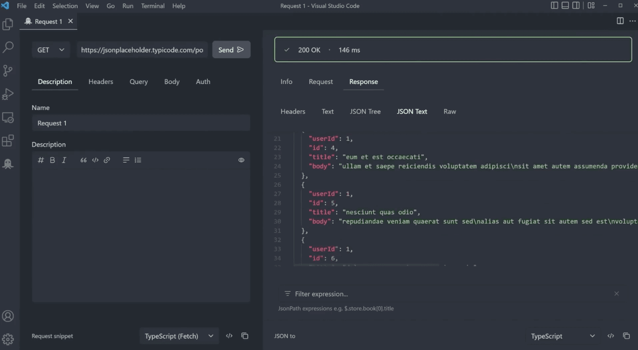The height and width of the screenshot is (350, 638).
Task: Open the RapidAPI octopus extension icon
Action: pos(8,164)
